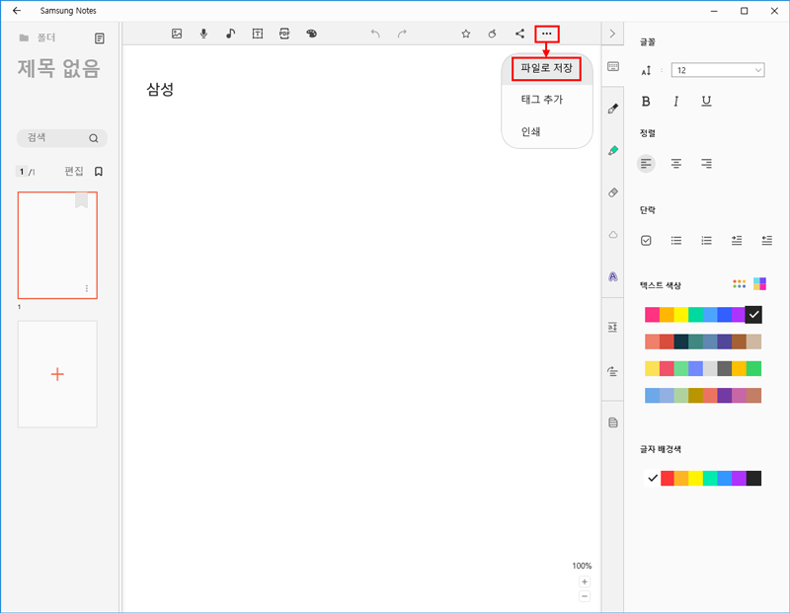Share the note via share icon
The image size is (790, 613).
(x=519, y=34)
